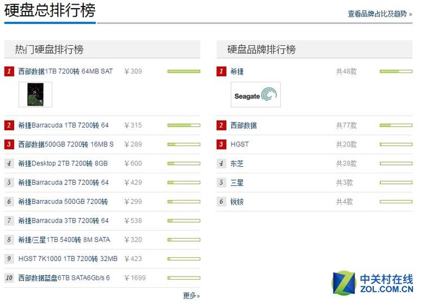425x303 pixels.
Task: Open 希捷Barracuda 500GB 7200转 listing
Action: (x=63, y=201)
